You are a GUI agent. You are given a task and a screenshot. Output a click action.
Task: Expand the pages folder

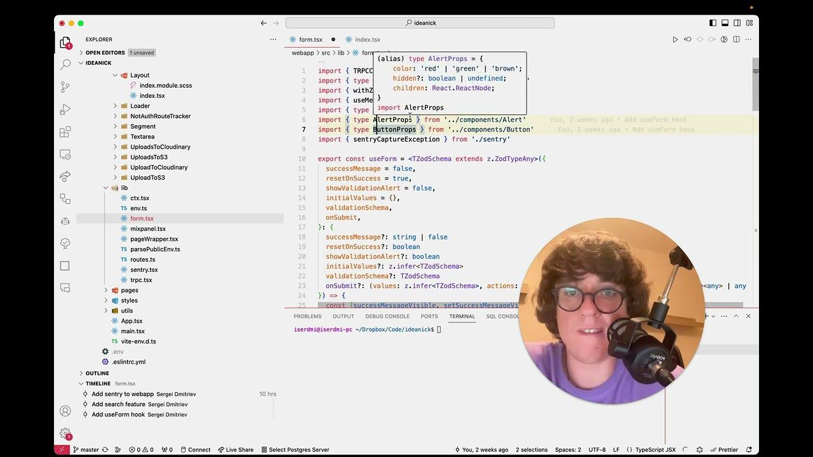click(180, 290)
